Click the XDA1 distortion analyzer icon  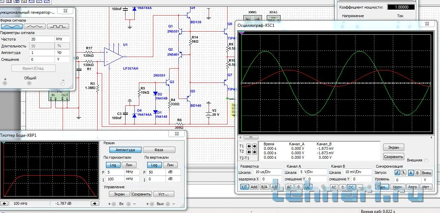[273, 18]
